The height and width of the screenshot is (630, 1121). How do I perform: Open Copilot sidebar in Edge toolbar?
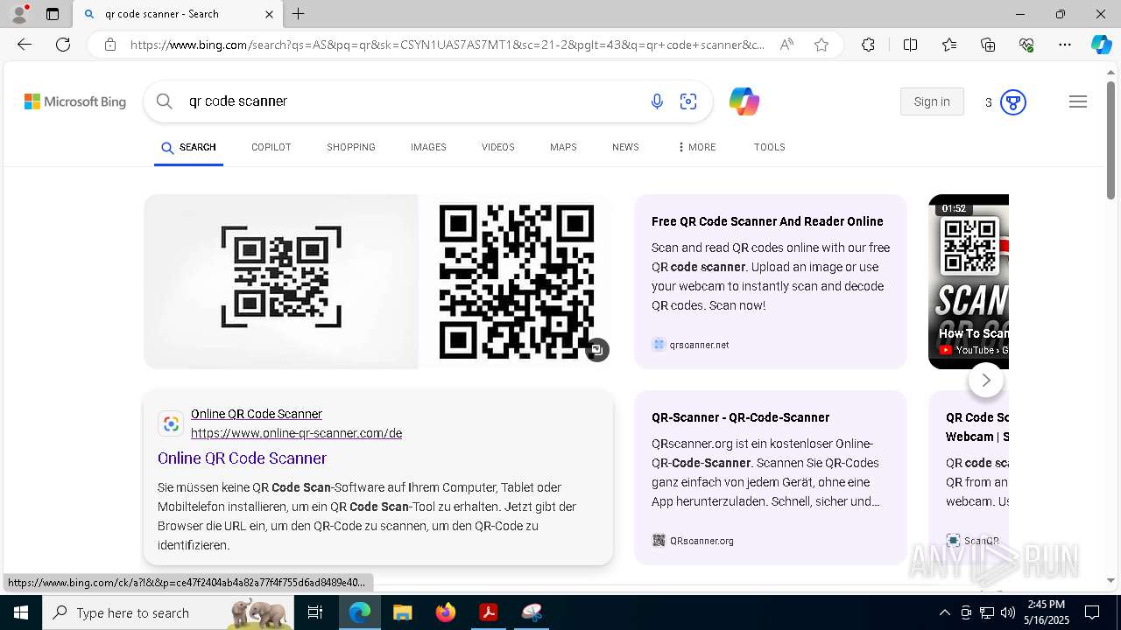(x=1101, y=45)
